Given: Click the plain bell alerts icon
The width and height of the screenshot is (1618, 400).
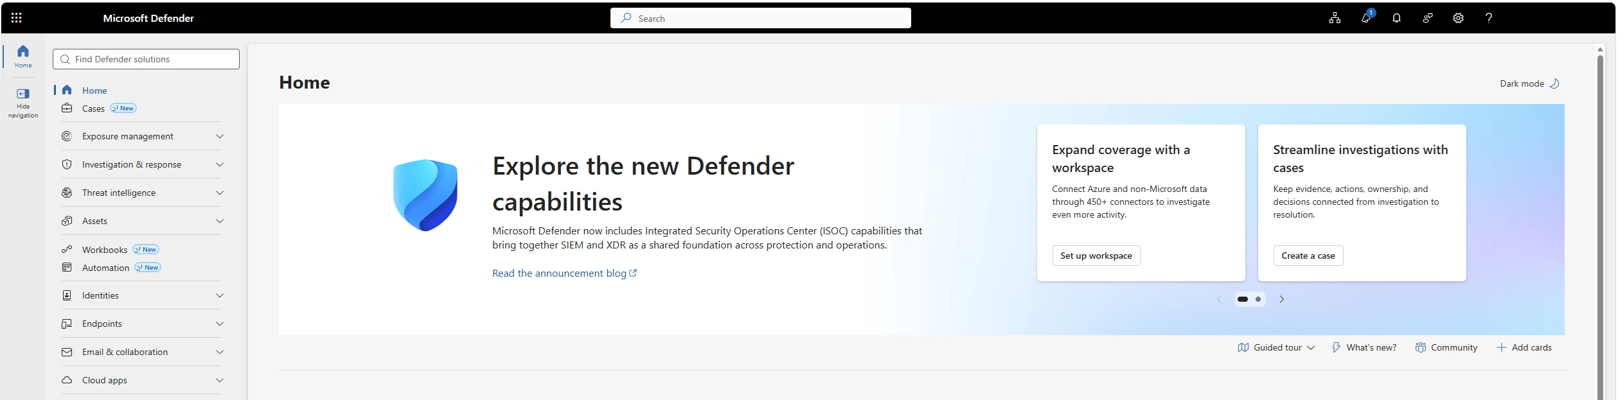Looking at the screenshot, I should [x=1396, y=18].
